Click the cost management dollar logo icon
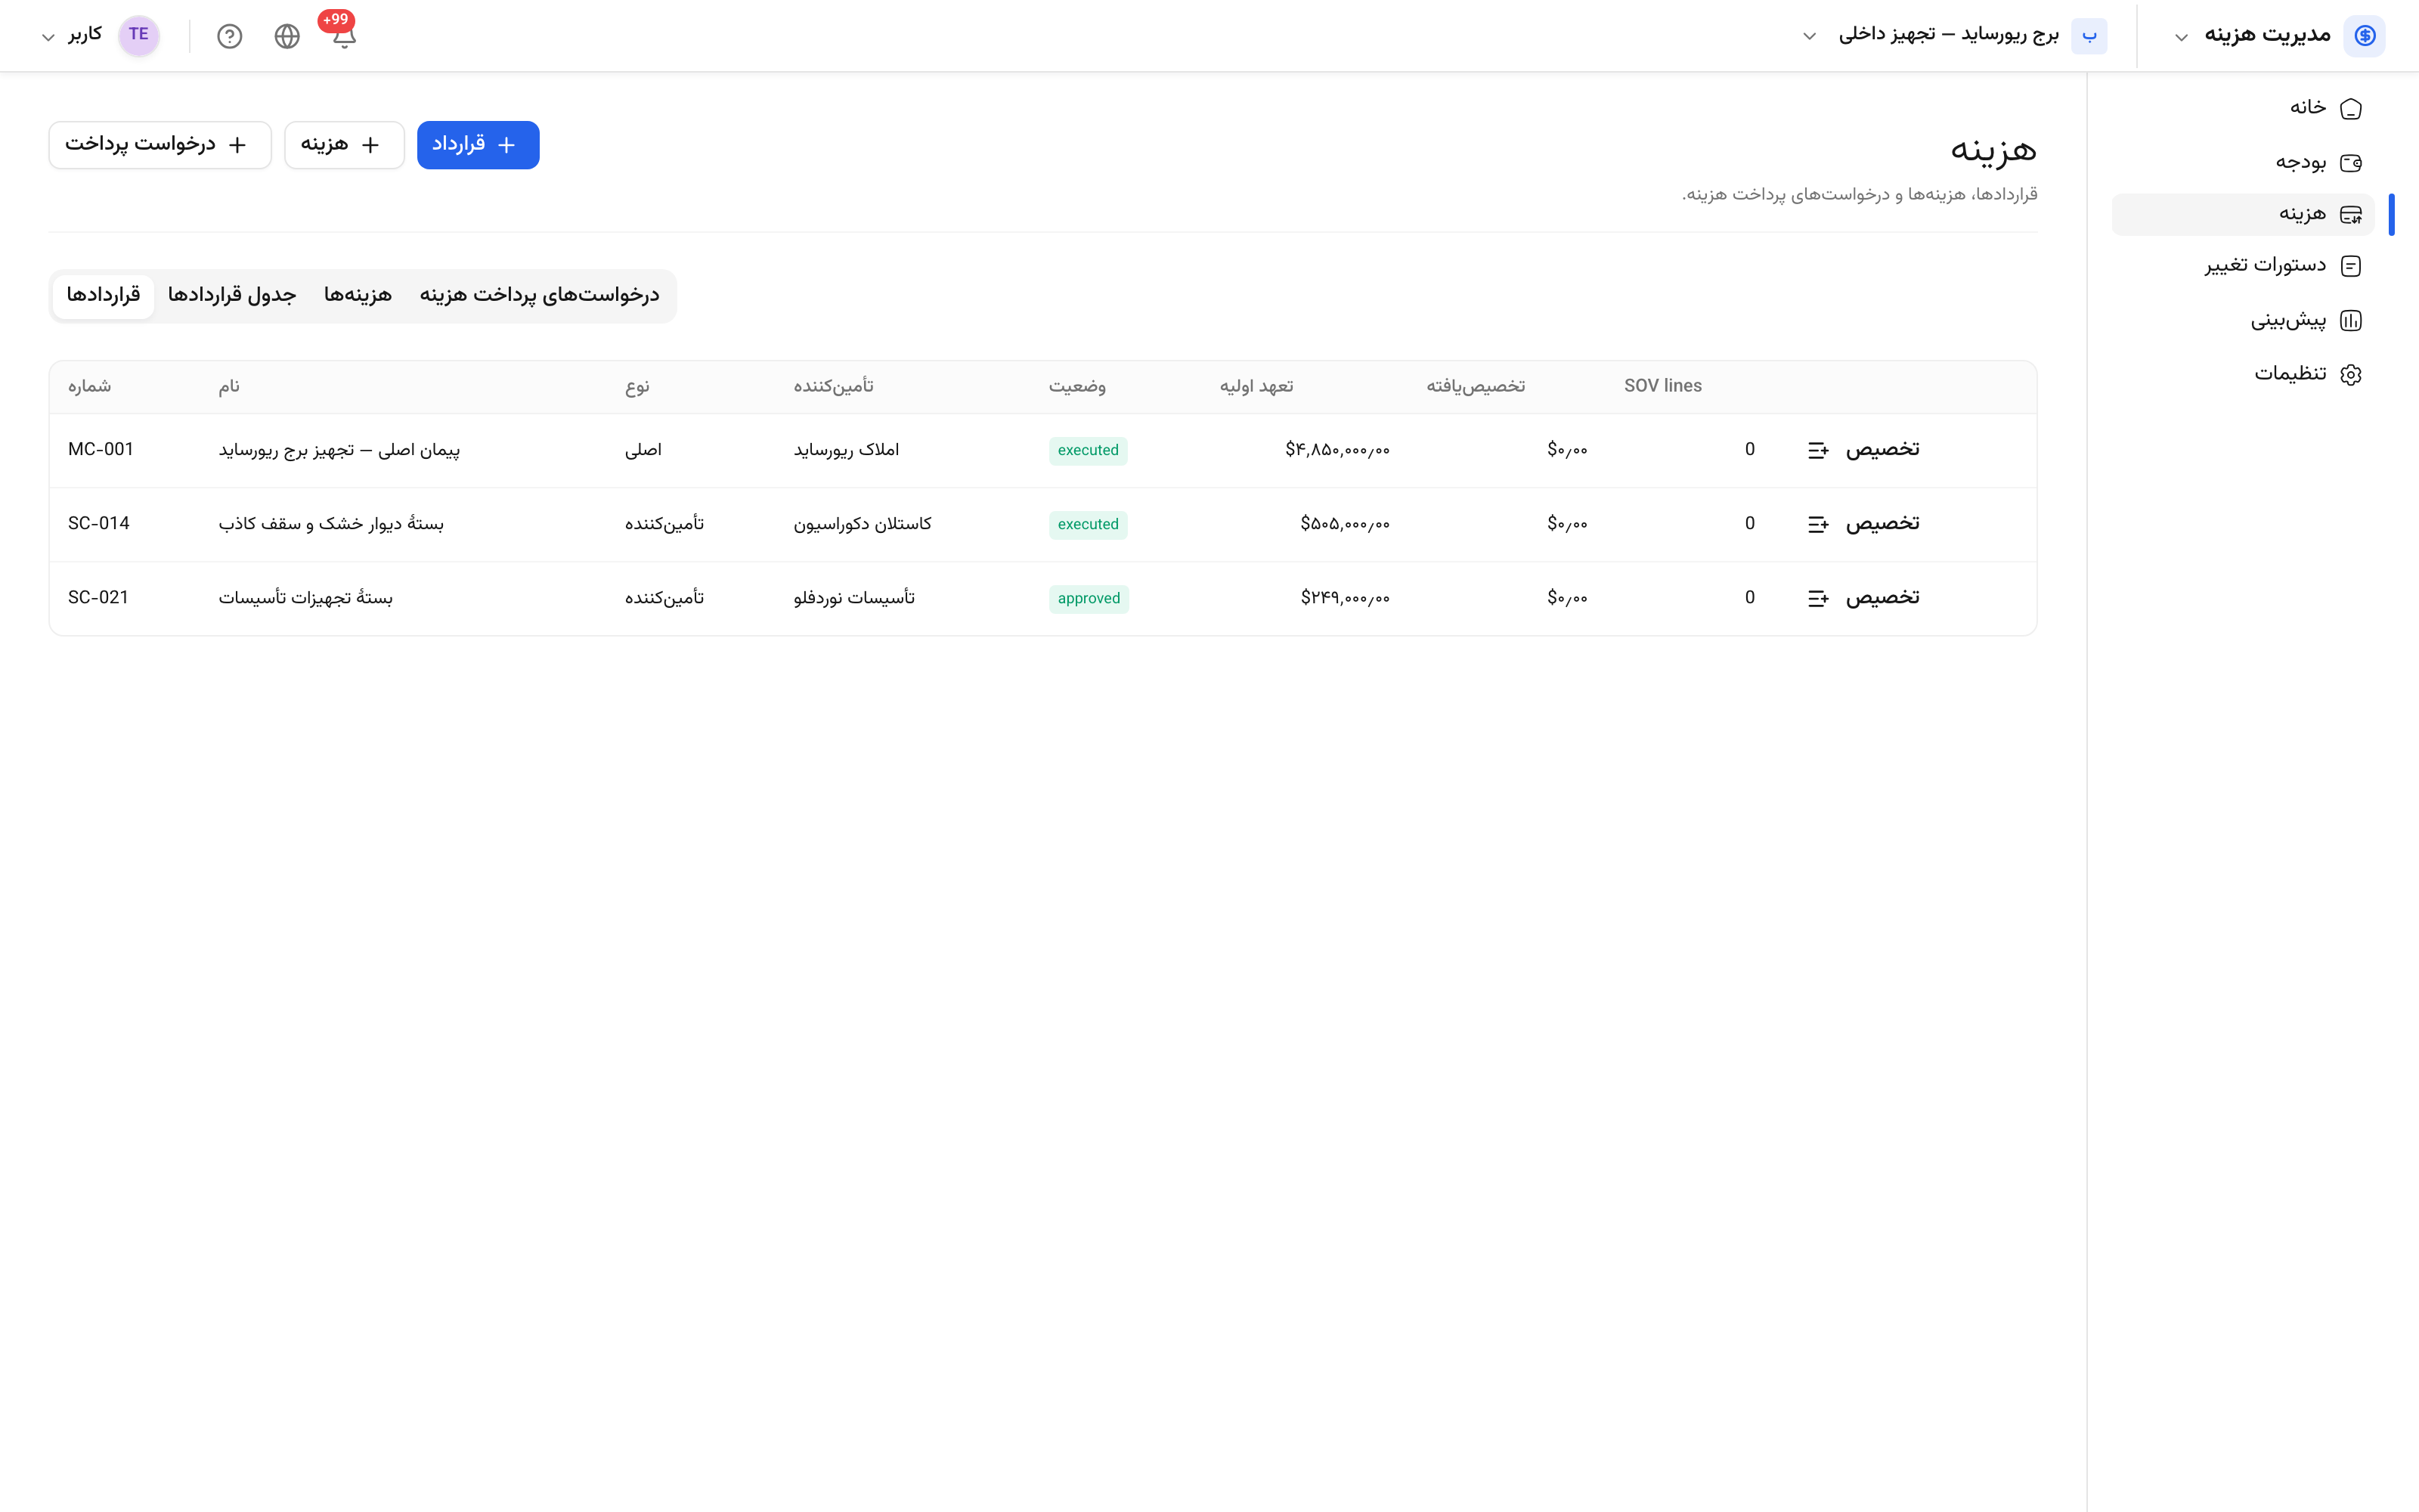 coord(2364,36)
